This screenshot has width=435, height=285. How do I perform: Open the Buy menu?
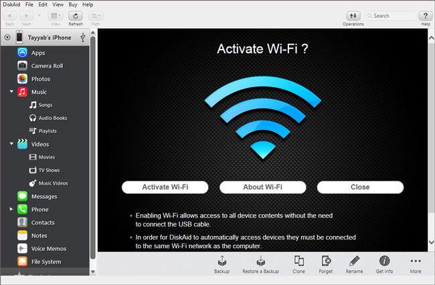(73, 5)
